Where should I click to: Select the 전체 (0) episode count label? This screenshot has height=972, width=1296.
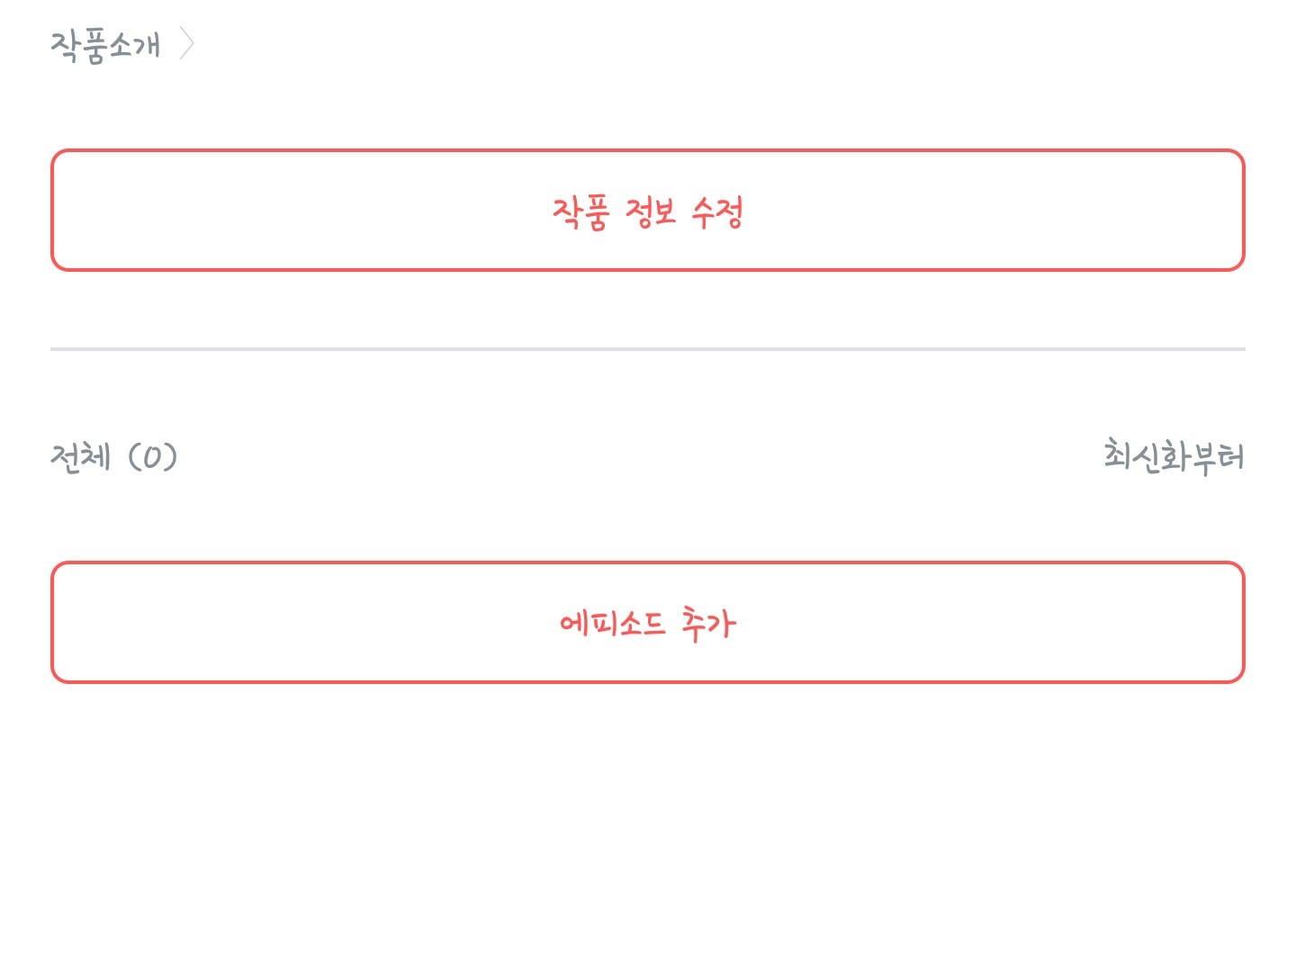(113, 457)
